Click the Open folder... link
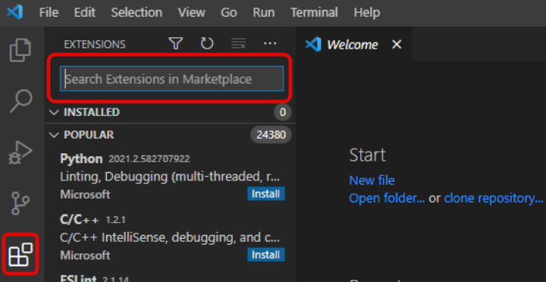 (387, 198)
